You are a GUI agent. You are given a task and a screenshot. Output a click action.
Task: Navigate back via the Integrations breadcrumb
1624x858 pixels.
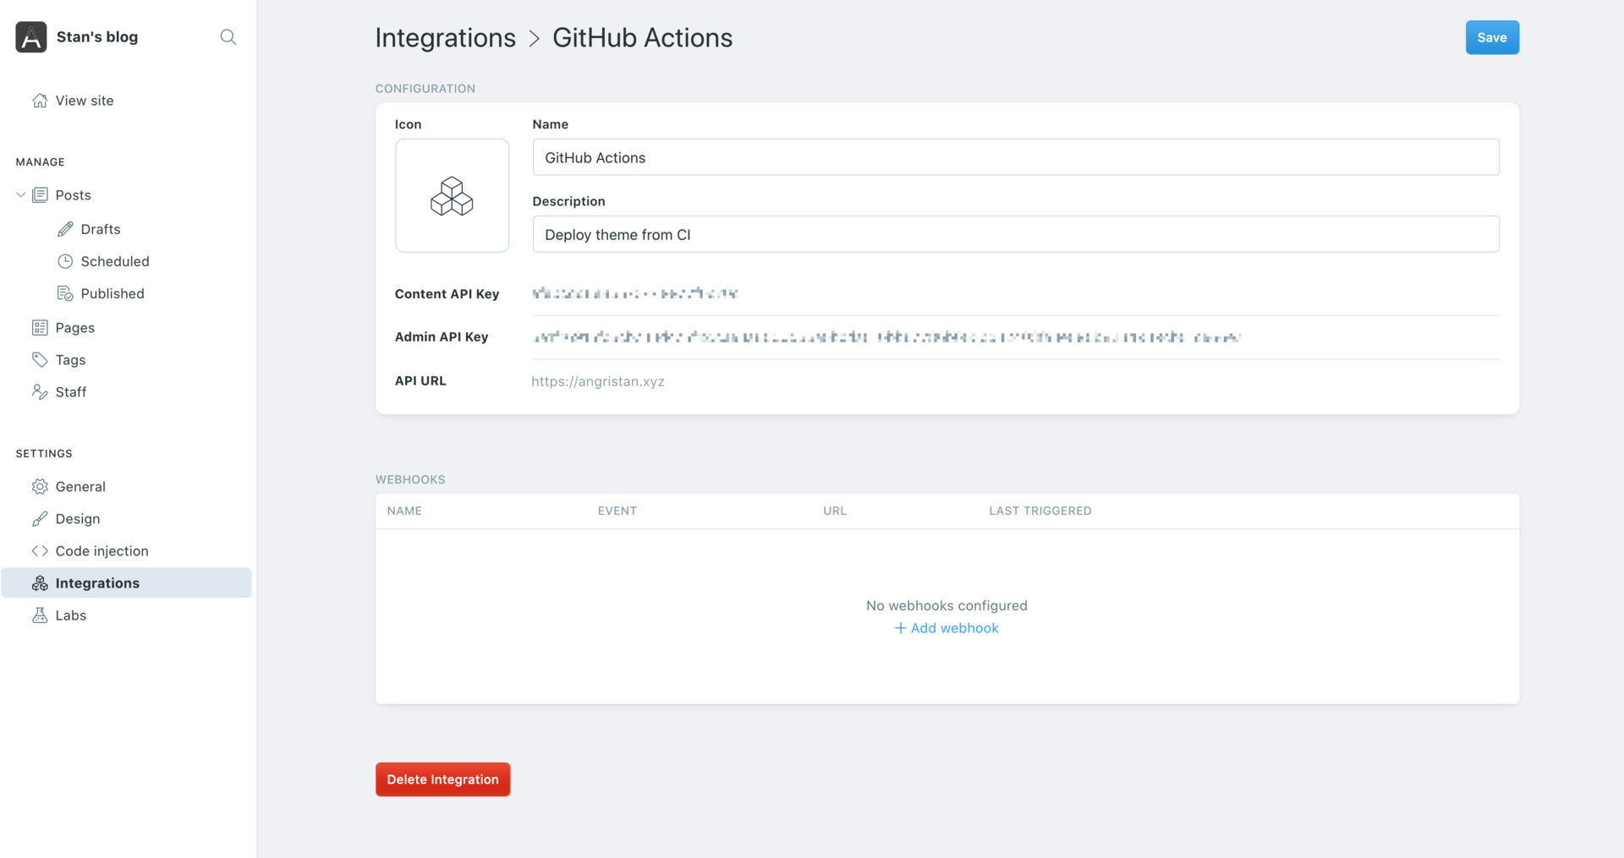(445, 37)
